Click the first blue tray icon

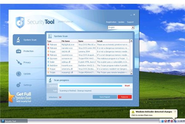tap(162, 121)
